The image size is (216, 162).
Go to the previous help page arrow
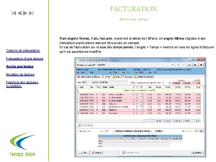[19, 13]
